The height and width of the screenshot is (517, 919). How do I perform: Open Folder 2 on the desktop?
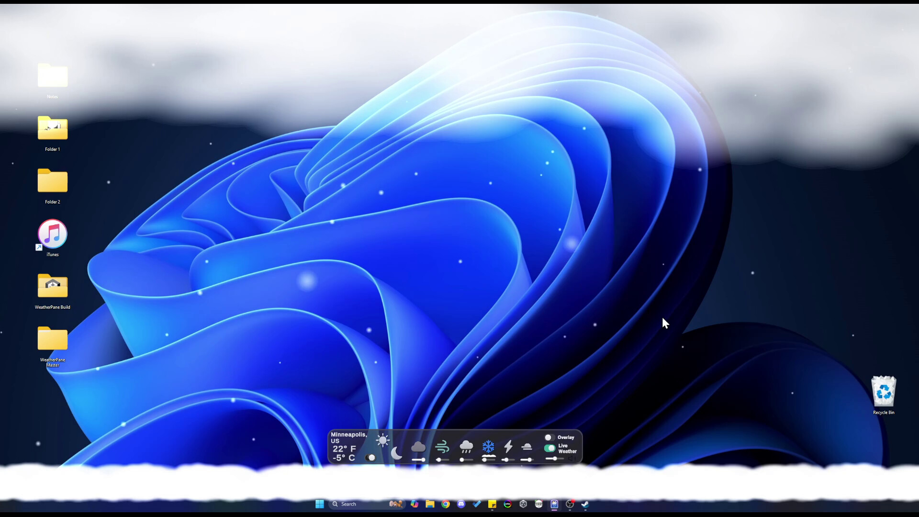(52, 182)
